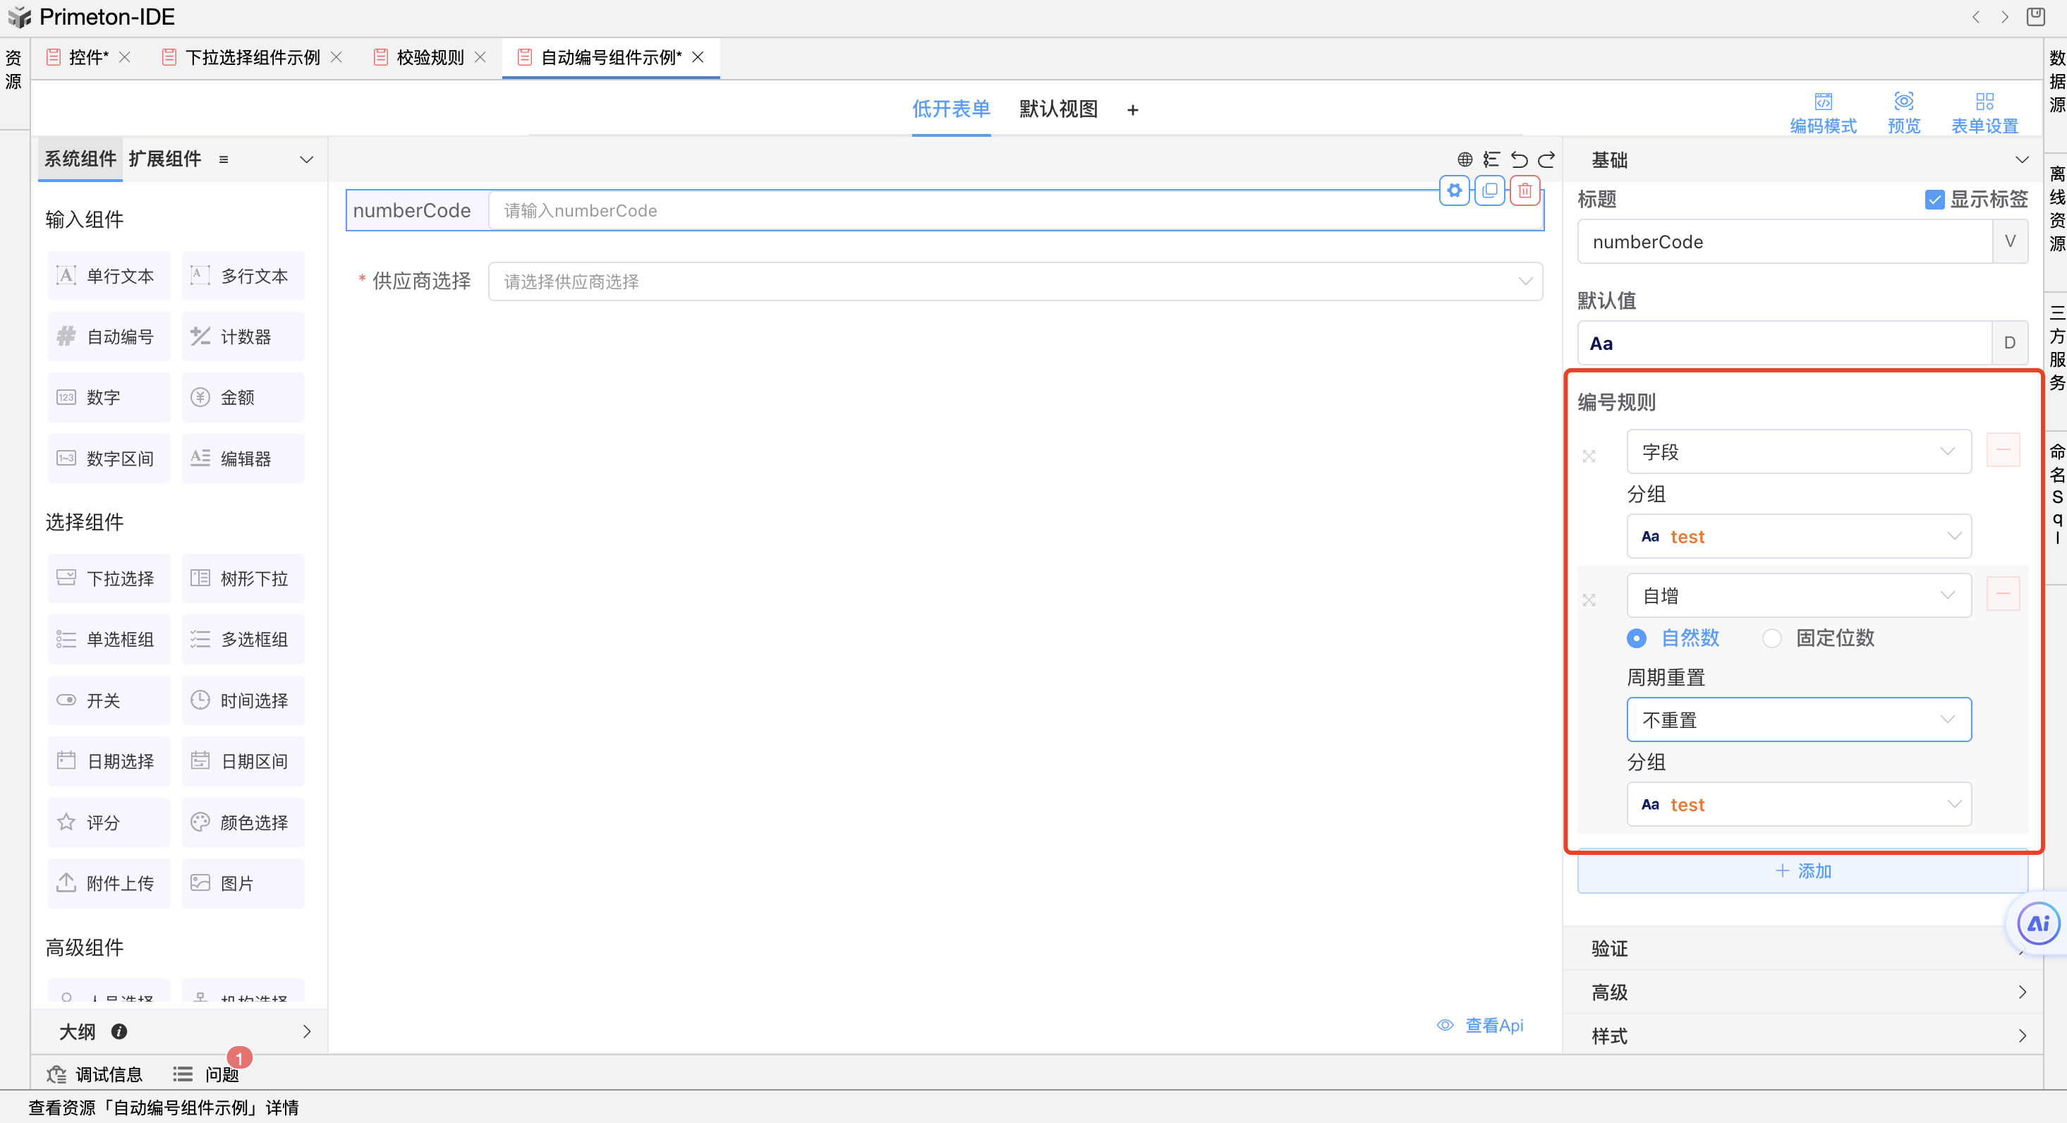Open the 周期重置 不重置 dropdown
This screenshot has height=1123, width=2067.
(x=1798, y=720)
